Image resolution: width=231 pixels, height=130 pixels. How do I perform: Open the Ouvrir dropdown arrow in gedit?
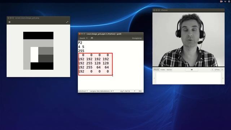point(87,38)
